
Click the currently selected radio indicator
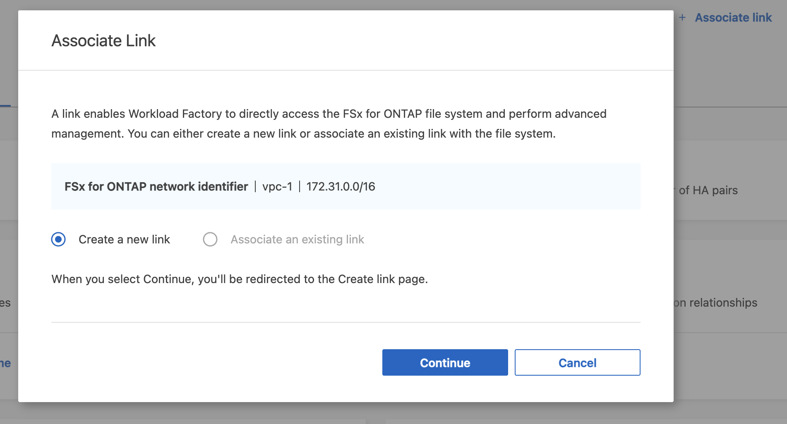coord(58,239)
